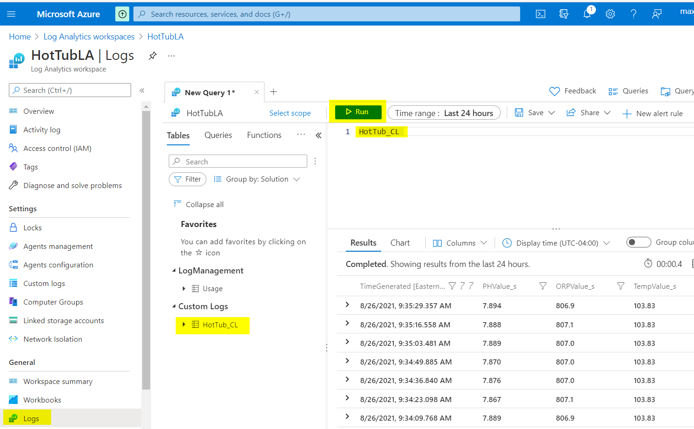Collapse the Custom Logs group

click(174, 306)
